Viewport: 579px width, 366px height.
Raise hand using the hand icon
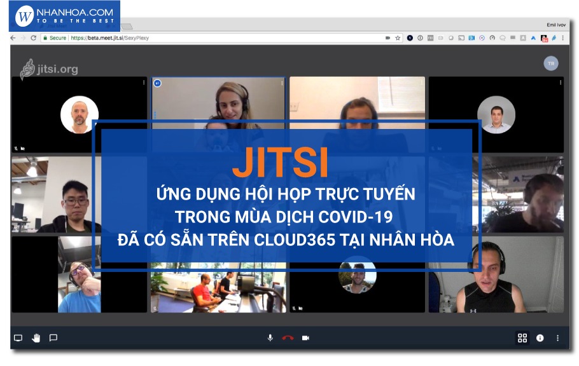[36, 338]
